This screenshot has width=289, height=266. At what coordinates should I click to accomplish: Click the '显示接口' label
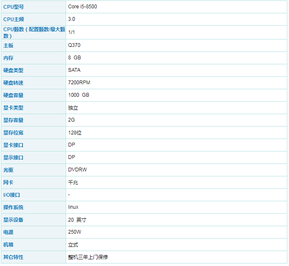13,158
